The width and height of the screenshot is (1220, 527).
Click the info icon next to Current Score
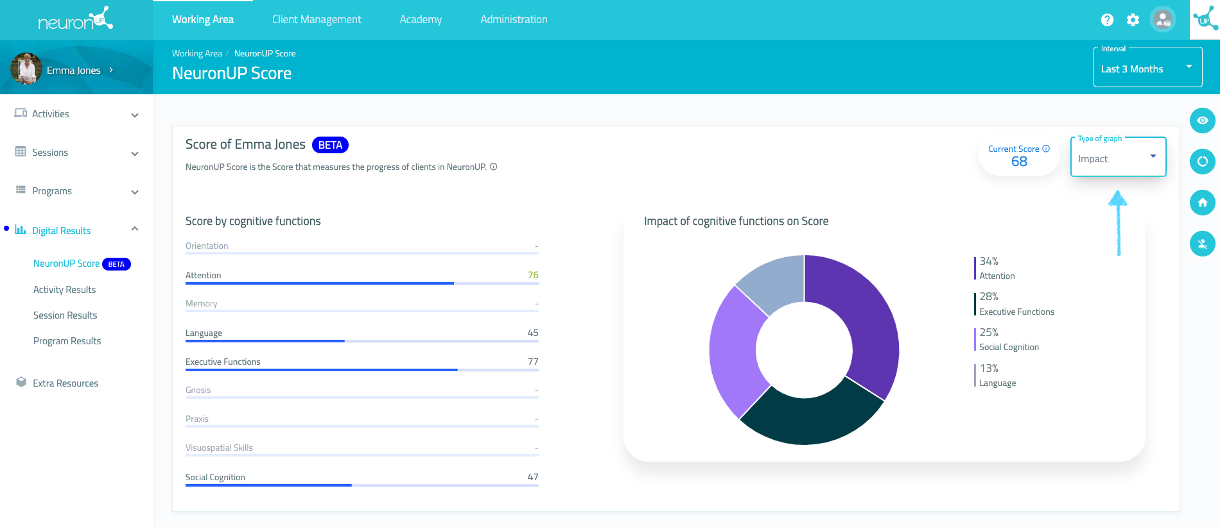coord(1046,149)
